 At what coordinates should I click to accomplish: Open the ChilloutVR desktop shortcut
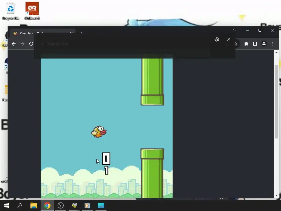[x=32, y=11]
